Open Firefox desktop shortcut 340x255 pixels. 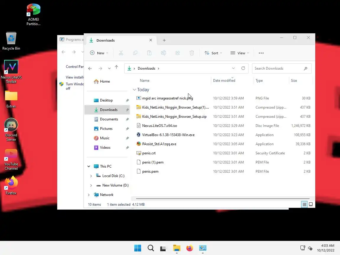(x=11, y=185)
